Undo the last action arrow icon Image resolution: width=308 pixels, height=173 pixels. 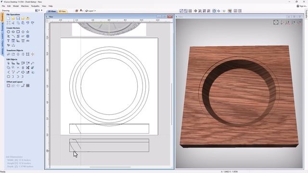click(x=28, y=23)
